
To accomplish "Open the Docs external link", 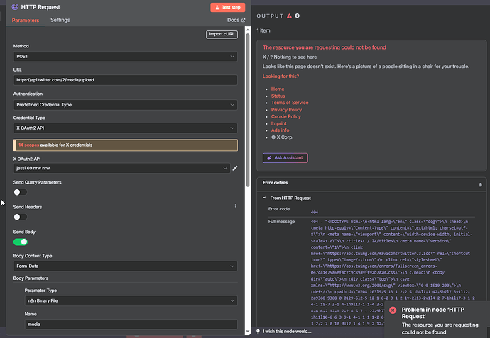I will click(x=236, y=20).
